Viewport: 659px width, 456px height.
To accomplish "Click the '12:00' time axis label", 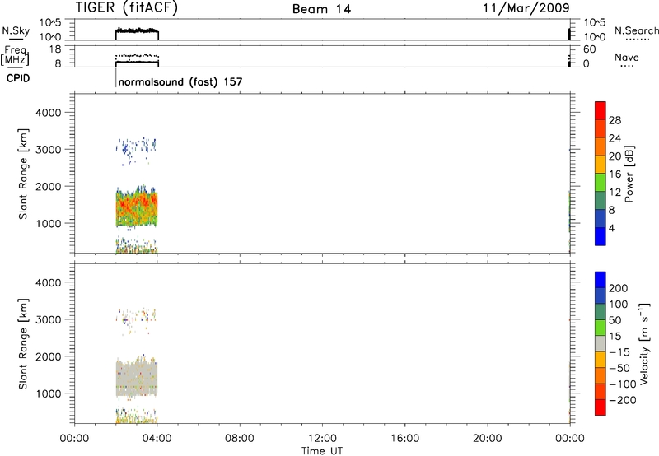I will coord(322,439).
